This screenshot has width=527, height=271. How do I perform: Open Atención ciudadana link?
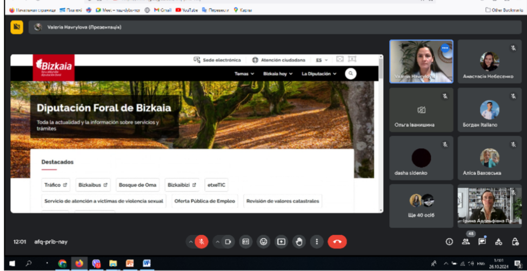point(278,60)
